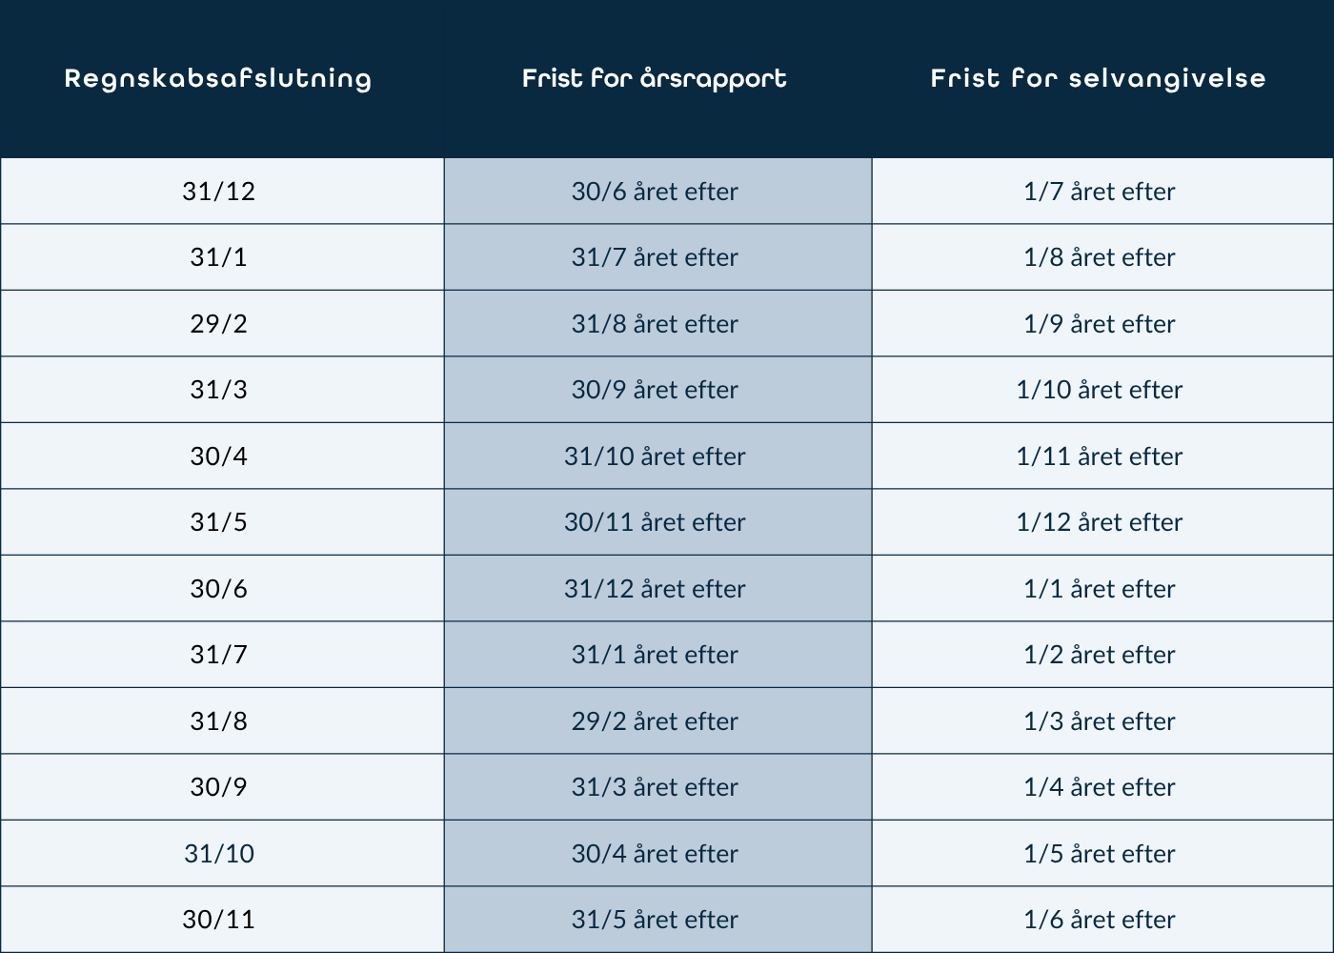Select the 1/1 året efter cell
The image size is (1334, 953).
(x=1099, y=589)
